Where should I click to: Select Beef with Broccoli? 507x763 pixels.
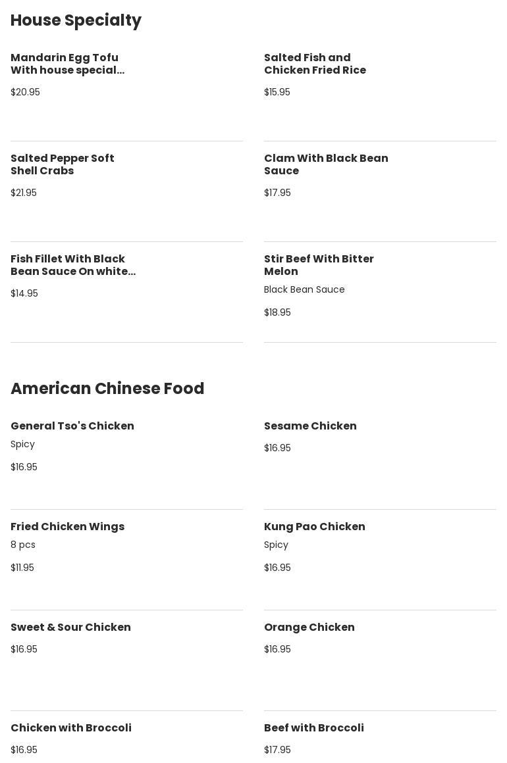click(x=313, y=728)
